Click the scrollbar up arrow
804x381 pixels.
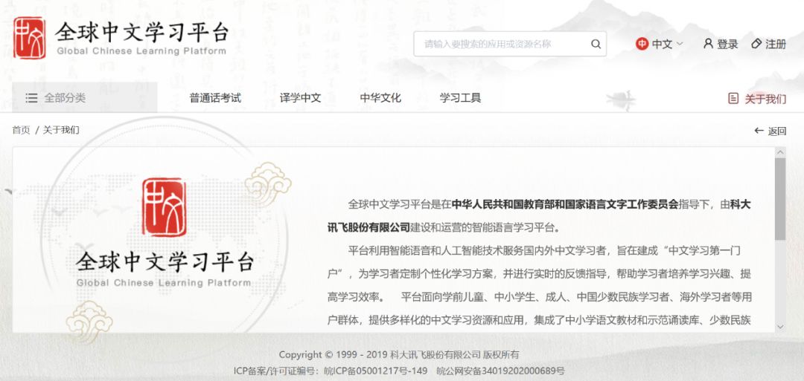[x=780, y=152]
